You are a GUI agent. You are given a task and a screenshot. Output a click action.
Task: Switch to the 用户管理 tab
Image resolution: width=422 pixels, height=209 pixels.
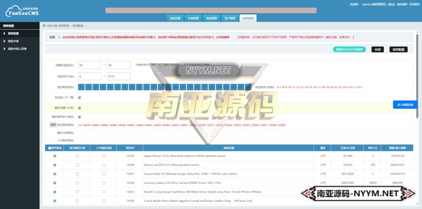point(230,18)
